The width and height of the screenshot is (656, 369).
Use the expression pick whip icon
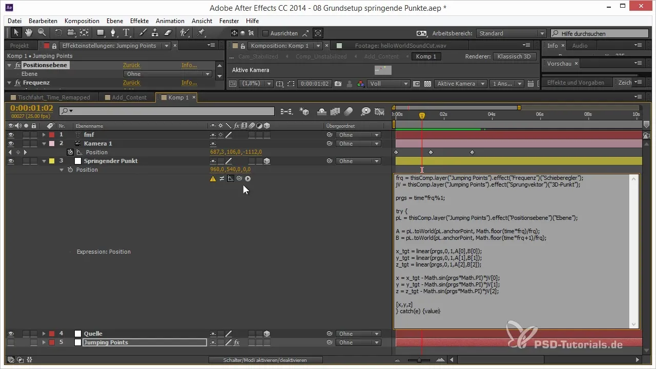[x=239, y=179]
